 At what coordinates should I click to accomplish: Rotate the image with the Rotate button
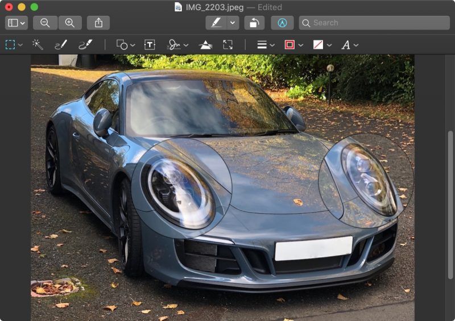[x=254, y=23]
